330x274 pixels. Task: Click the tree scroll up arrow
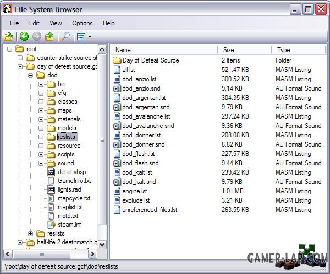pos(102,49)
